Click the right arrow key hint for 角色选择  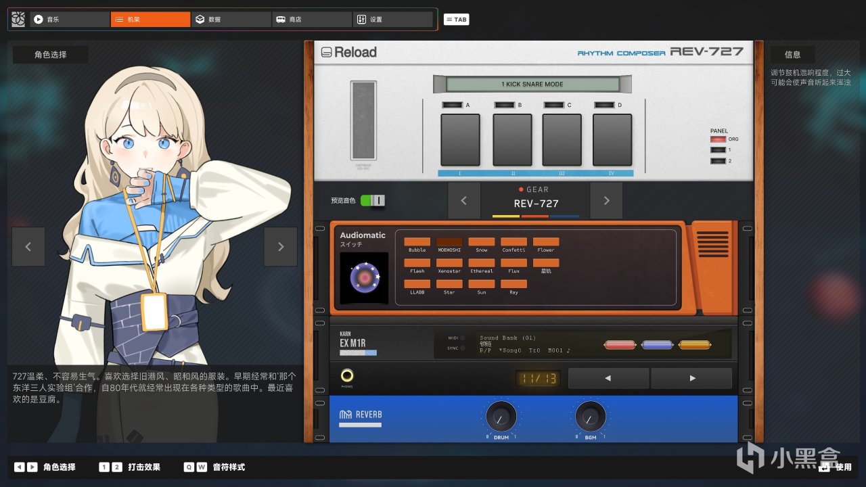pos(32,467)
